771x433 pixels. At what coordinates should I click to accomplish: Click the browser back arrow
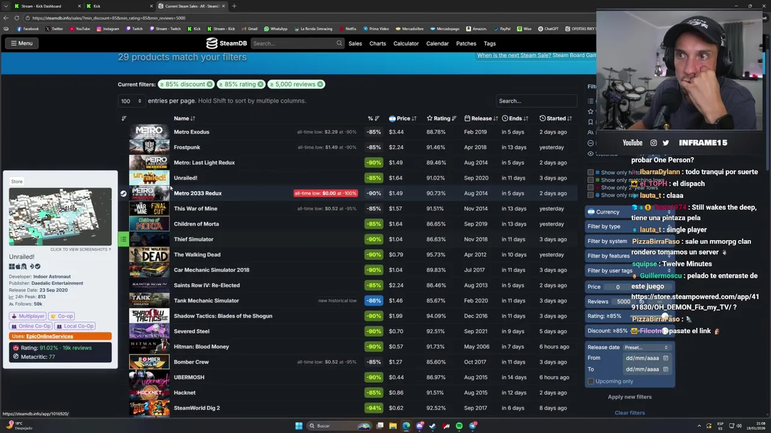click(5, 17)
